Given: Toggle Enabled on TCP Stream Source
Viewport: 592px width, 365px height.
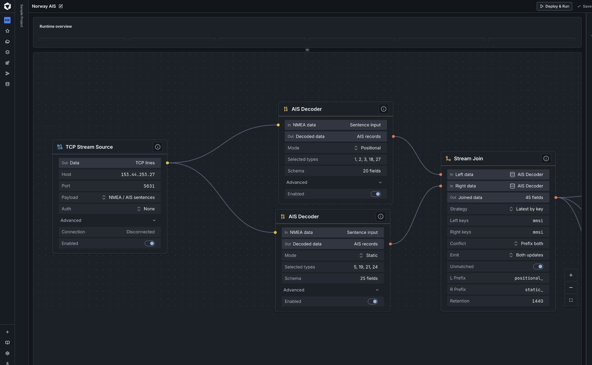Looking at the screenshot, I should [150, 243].
